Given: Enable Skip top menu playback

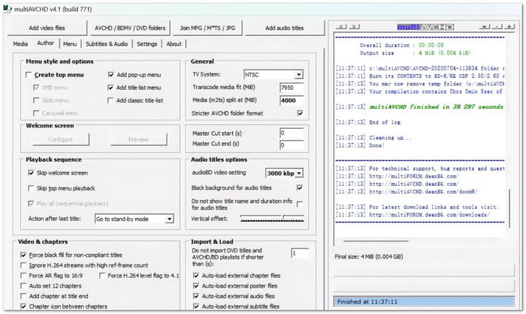Looking at the screenshot, I should 31,188.
